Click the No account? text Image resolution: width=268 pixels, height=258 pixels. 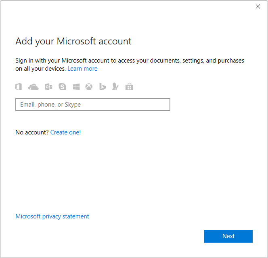click(32, 132)
